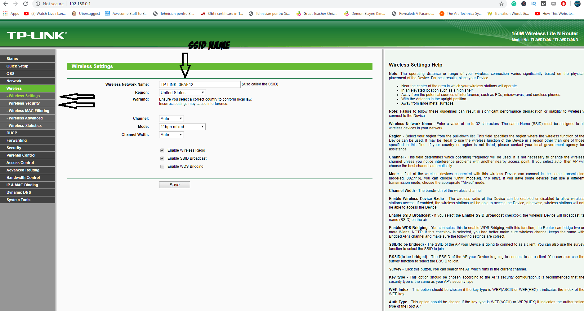The height and width of the screenshot is (311, 584).
Task: Open the Watch Live YouTube bookmark
Action: (x=45, y=14)
